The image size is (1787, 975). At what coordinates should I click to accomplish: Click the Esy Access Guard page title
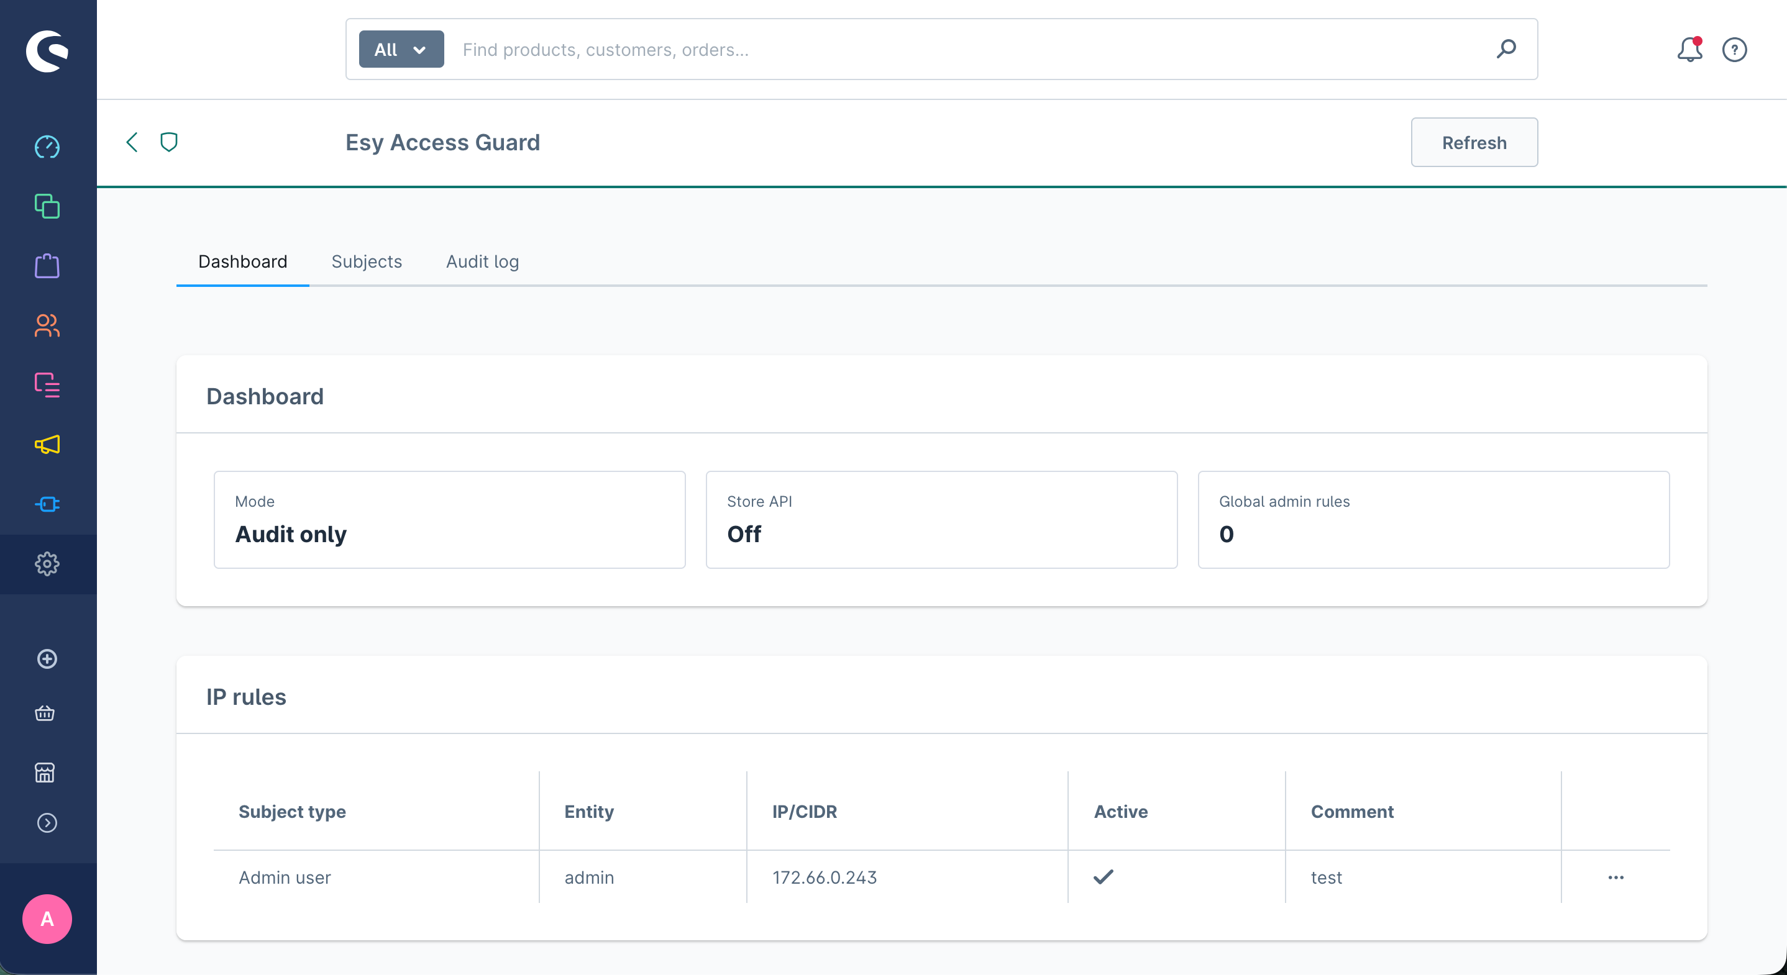[442, 142]
